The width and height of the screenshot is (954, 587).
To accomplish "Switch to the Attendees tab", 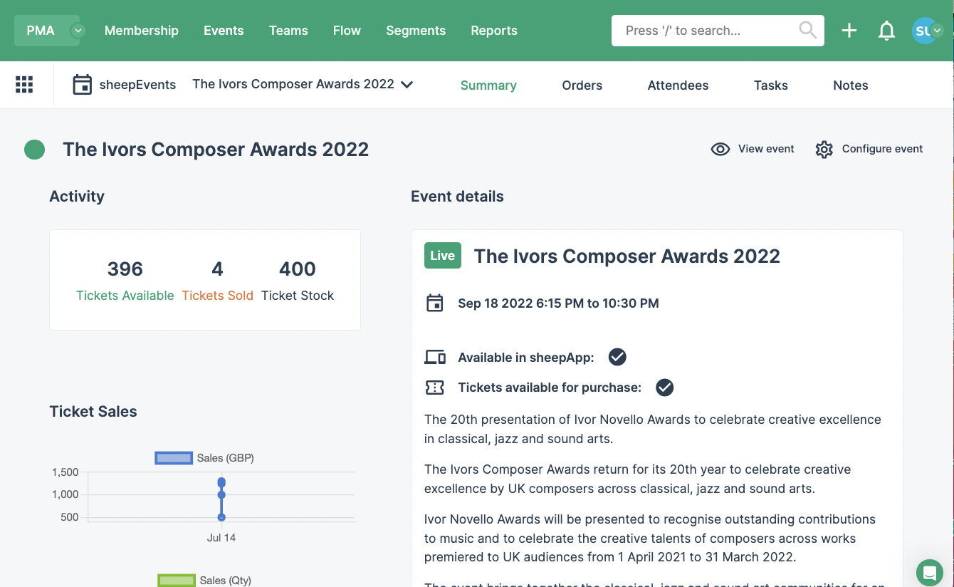I will 678,85.
